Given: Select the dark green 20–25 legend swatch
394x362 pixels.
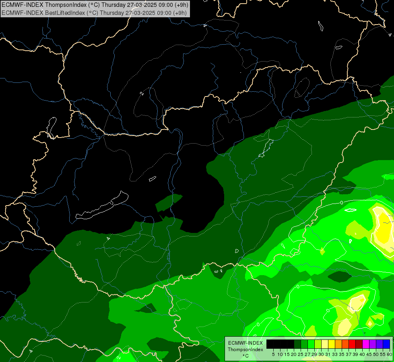Looking at the screenshot, I should tap(297, 344).
